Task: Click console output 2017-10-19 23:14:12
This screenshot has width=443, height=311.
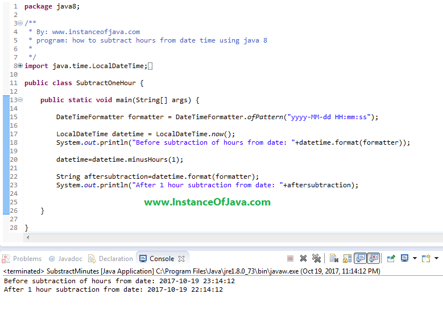Action: pyautogui.click(x=197, y=281)
